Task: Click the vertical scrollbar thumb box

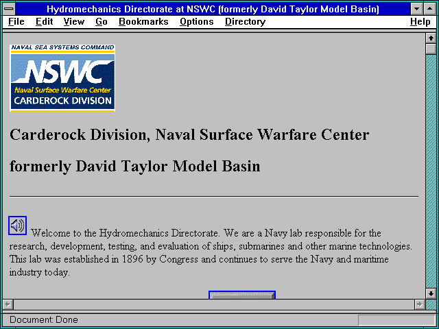Action: tap(431, 49)
